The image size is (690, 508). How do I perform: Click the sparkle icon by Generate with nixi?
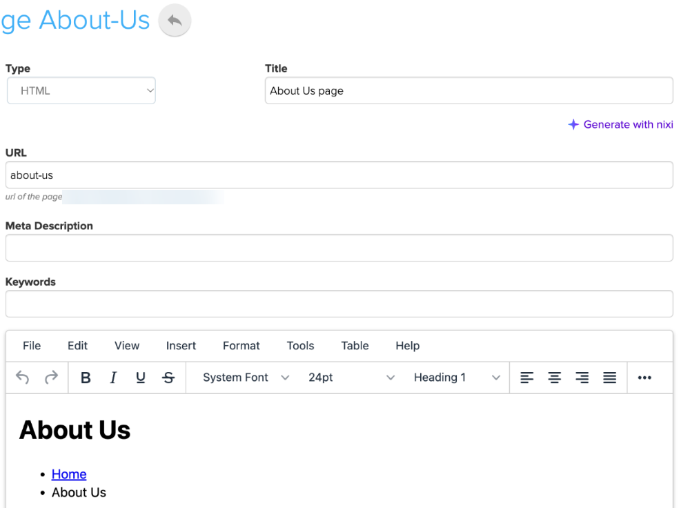point(573,124)
